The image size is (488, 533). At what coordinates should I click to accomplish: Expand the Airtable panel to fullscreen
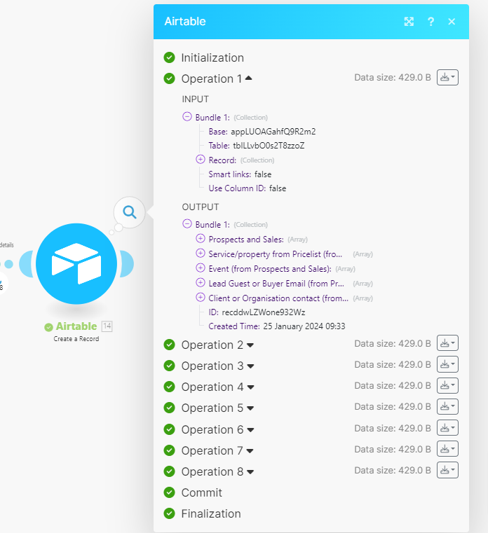(x=409, y=22)
